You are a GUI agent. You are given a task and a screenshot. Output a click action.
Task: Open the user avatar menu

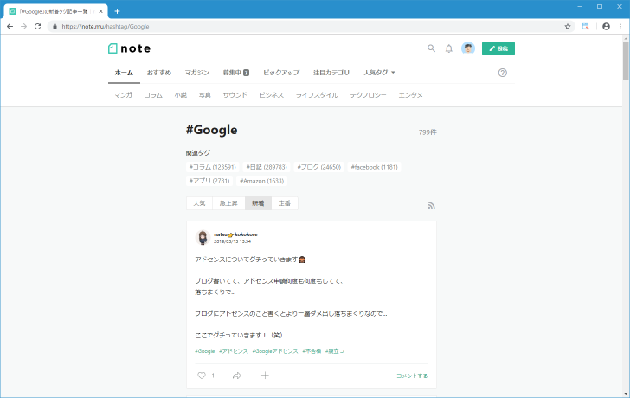coord(468,48)
